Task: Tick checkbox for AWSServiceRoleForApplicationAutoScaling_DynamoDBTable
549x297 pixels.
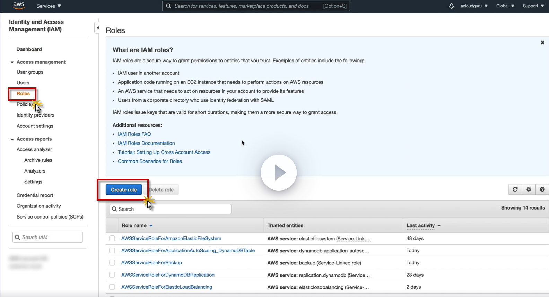Action: pyautogui.click(x=112, y=250)
